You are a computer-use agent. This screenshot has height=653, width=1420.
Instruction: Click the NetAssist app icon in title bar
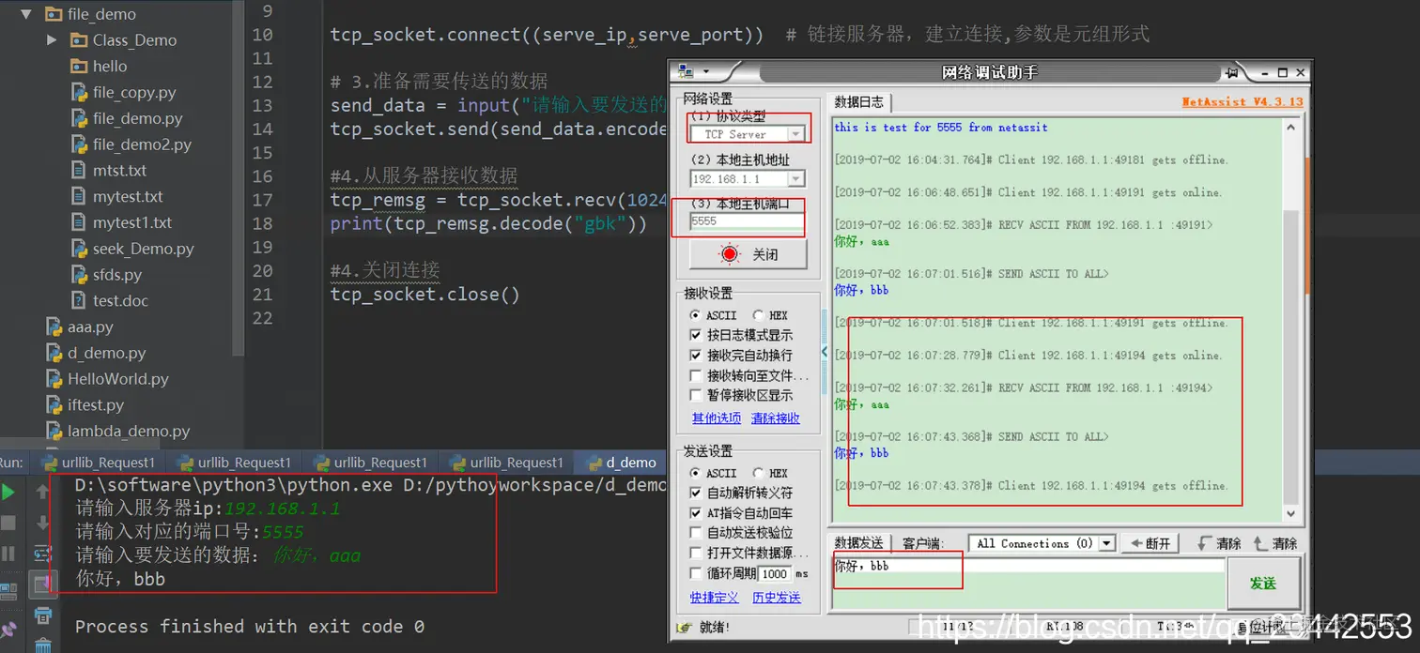click(686, 72)
